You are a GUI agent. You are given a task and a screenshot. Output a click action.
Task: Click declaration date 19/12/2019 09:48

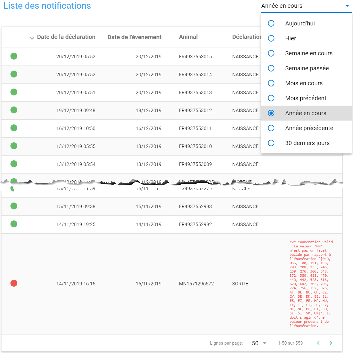[x=76, y=111]
